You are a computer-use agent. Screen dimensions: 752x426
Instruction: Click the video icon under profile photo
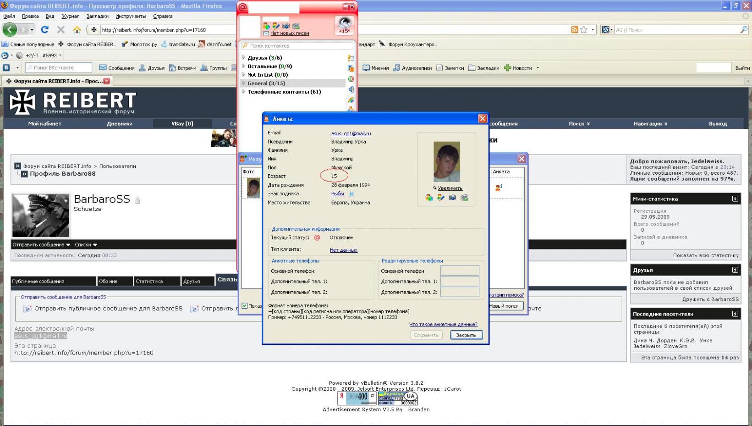464,198
